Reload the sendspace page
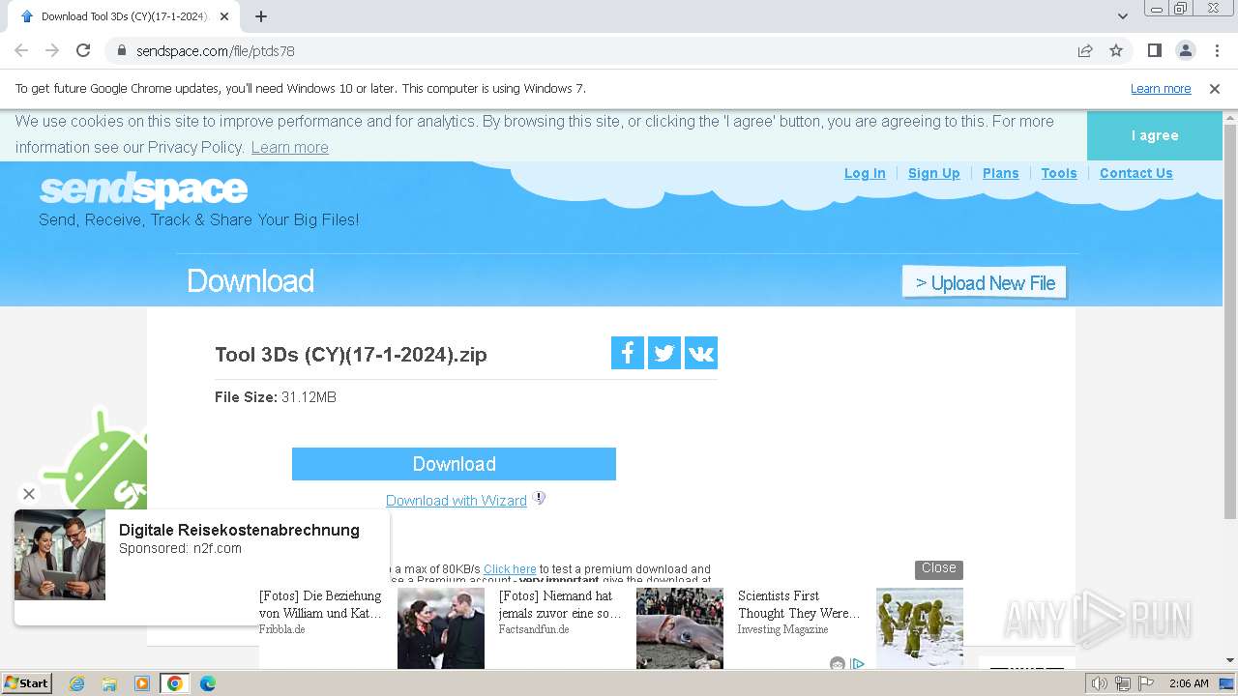 [83, 50]
